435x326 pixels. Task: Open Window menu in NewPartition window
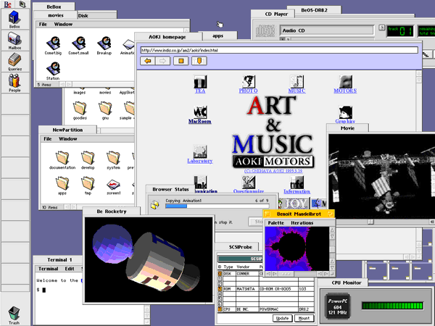pos(67,139)
